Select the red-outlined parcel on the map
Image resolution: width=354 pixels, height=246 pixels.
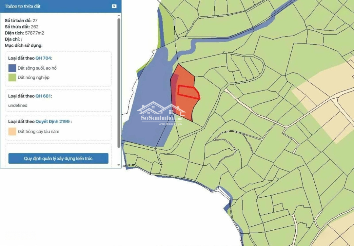click(x=189, y=92)
